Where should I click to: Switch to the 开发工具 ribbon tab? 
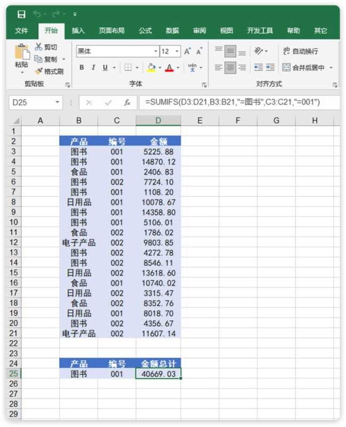click(260, 30)
